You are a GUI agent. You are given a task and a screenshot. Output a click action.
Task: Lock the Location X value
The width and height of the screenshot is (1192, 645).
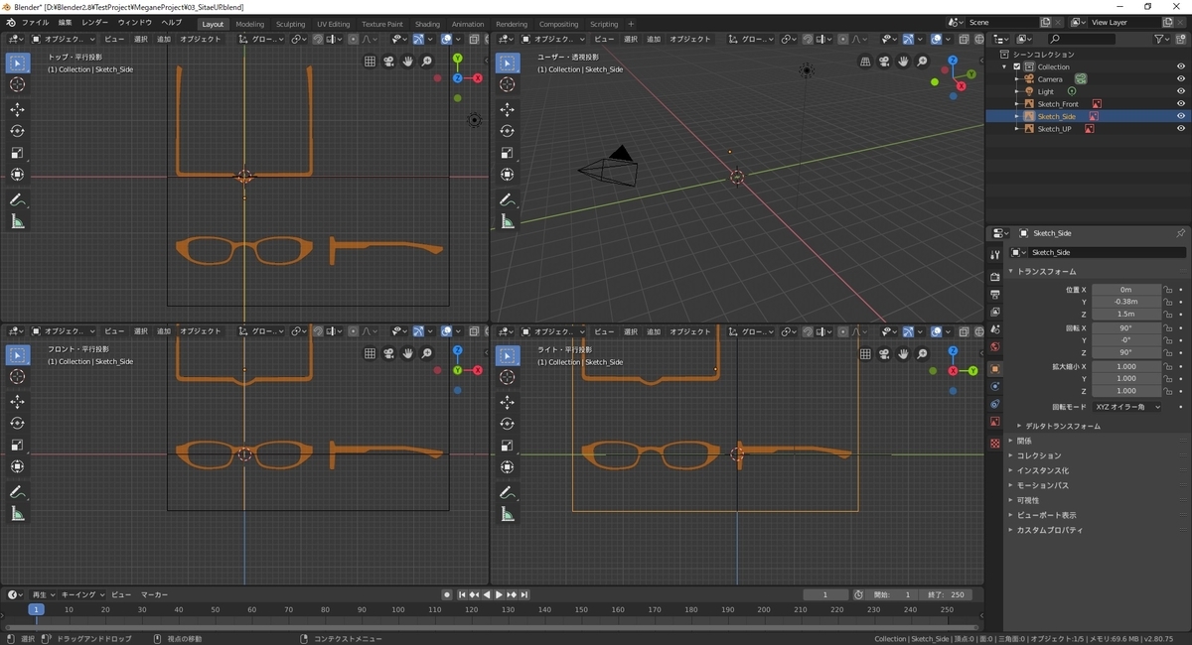point(1168,290)
